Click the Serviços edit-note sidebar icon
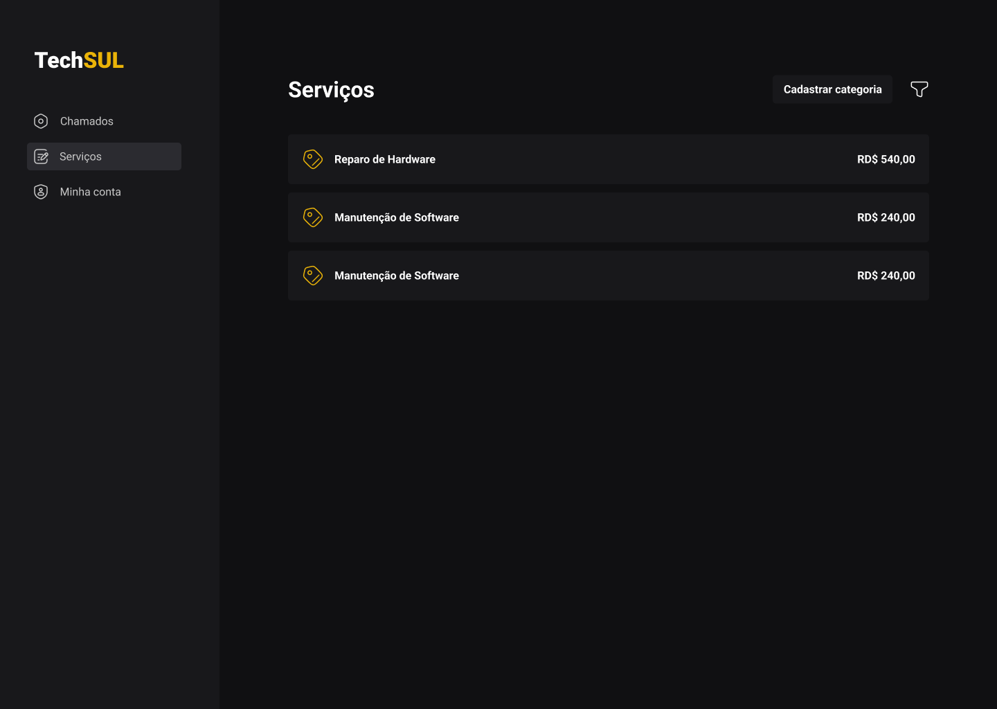997x709 pixels. point(42,156)
